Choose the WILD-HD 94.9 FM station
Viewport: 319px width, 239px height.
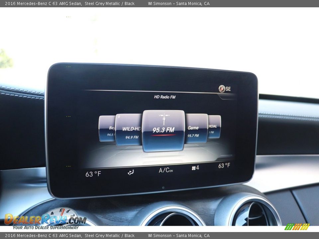click(x=129, y=130)
